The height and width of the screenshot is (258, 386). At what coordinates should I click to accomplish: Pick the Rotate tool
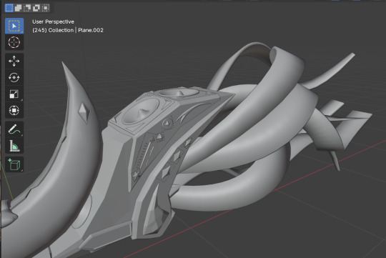point(14,78)
